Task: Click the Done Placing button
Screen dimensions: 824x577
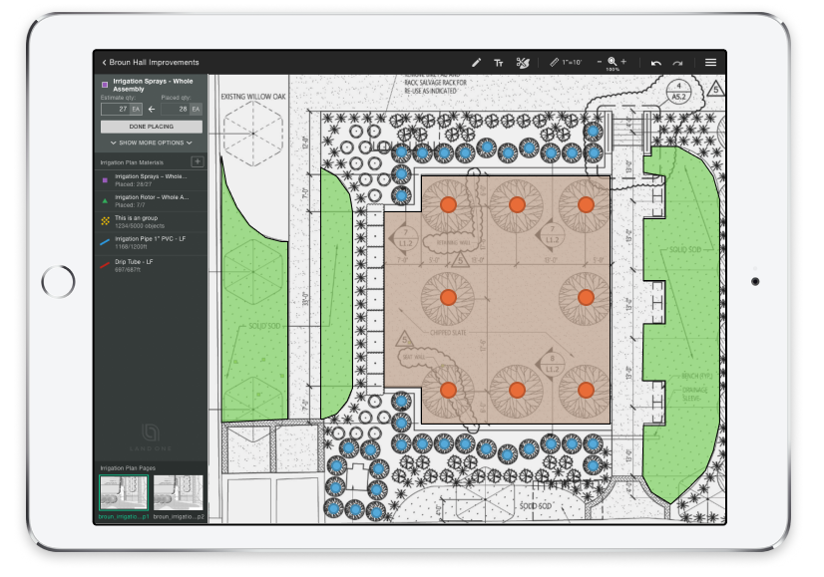Action: (152, 127)
